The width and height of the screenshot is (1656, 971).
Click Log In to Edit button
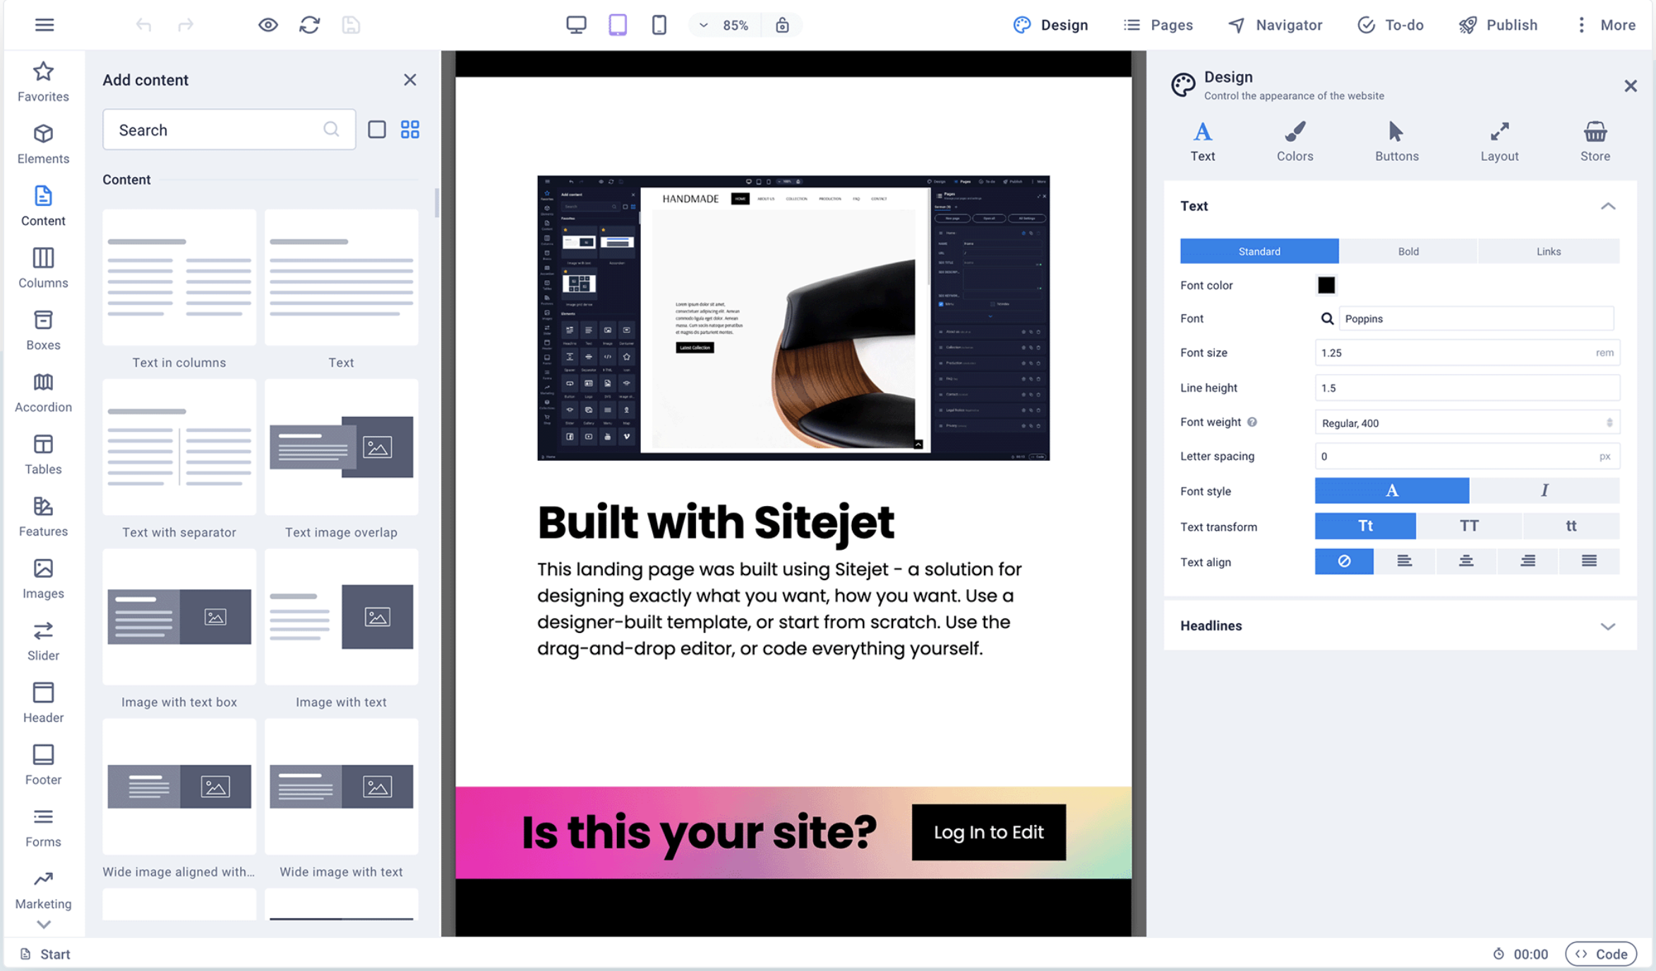(x=988, y=832)
